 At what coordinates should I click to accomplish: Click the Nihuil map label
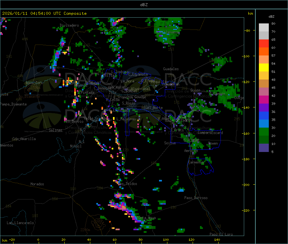point(76,146)
